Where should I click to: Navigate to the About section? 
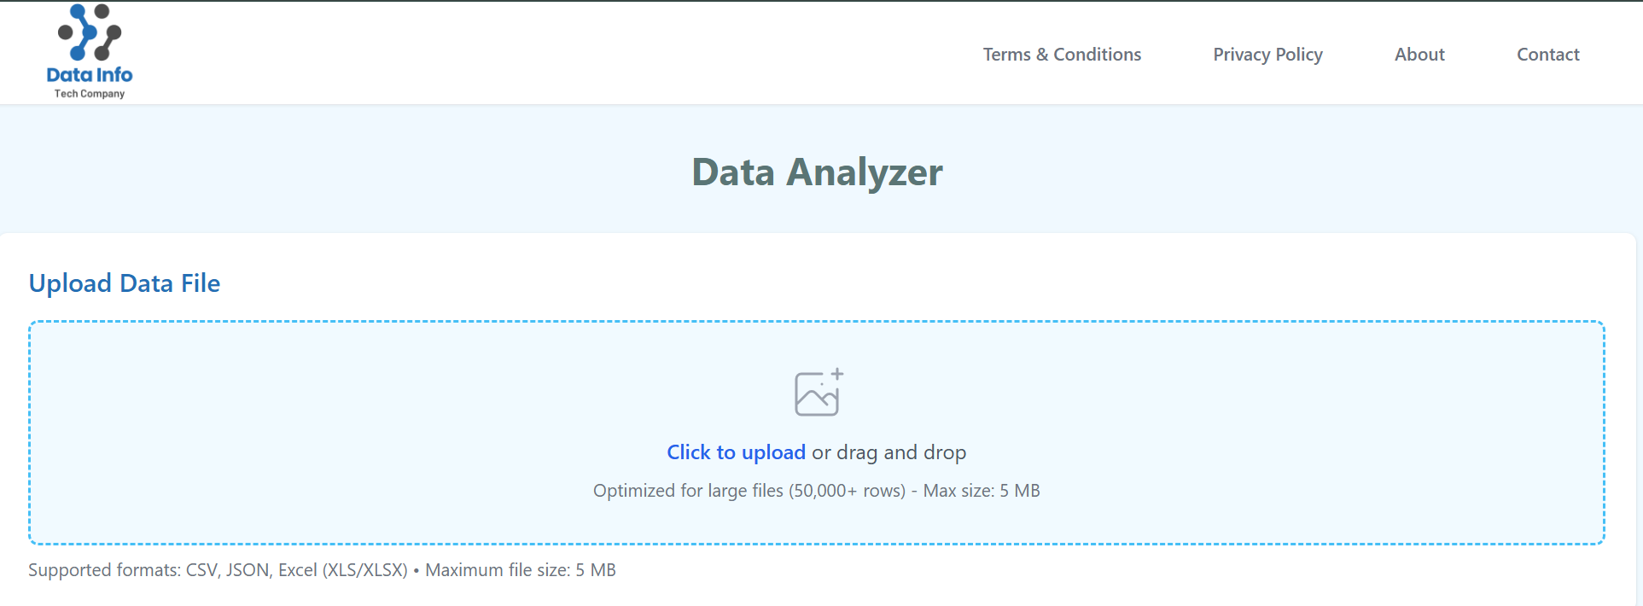pyautogui.click(x=1419, y=54)
